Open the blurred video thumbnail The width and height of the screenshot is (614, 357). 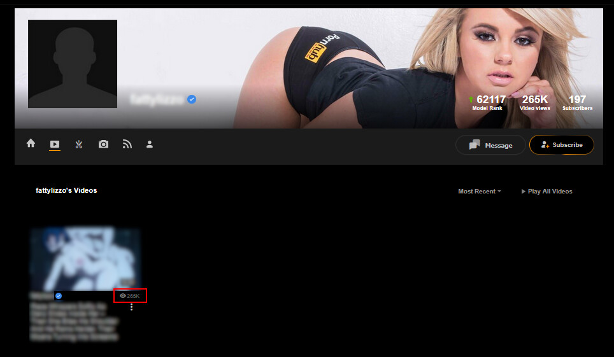click(x=85, y=259)
